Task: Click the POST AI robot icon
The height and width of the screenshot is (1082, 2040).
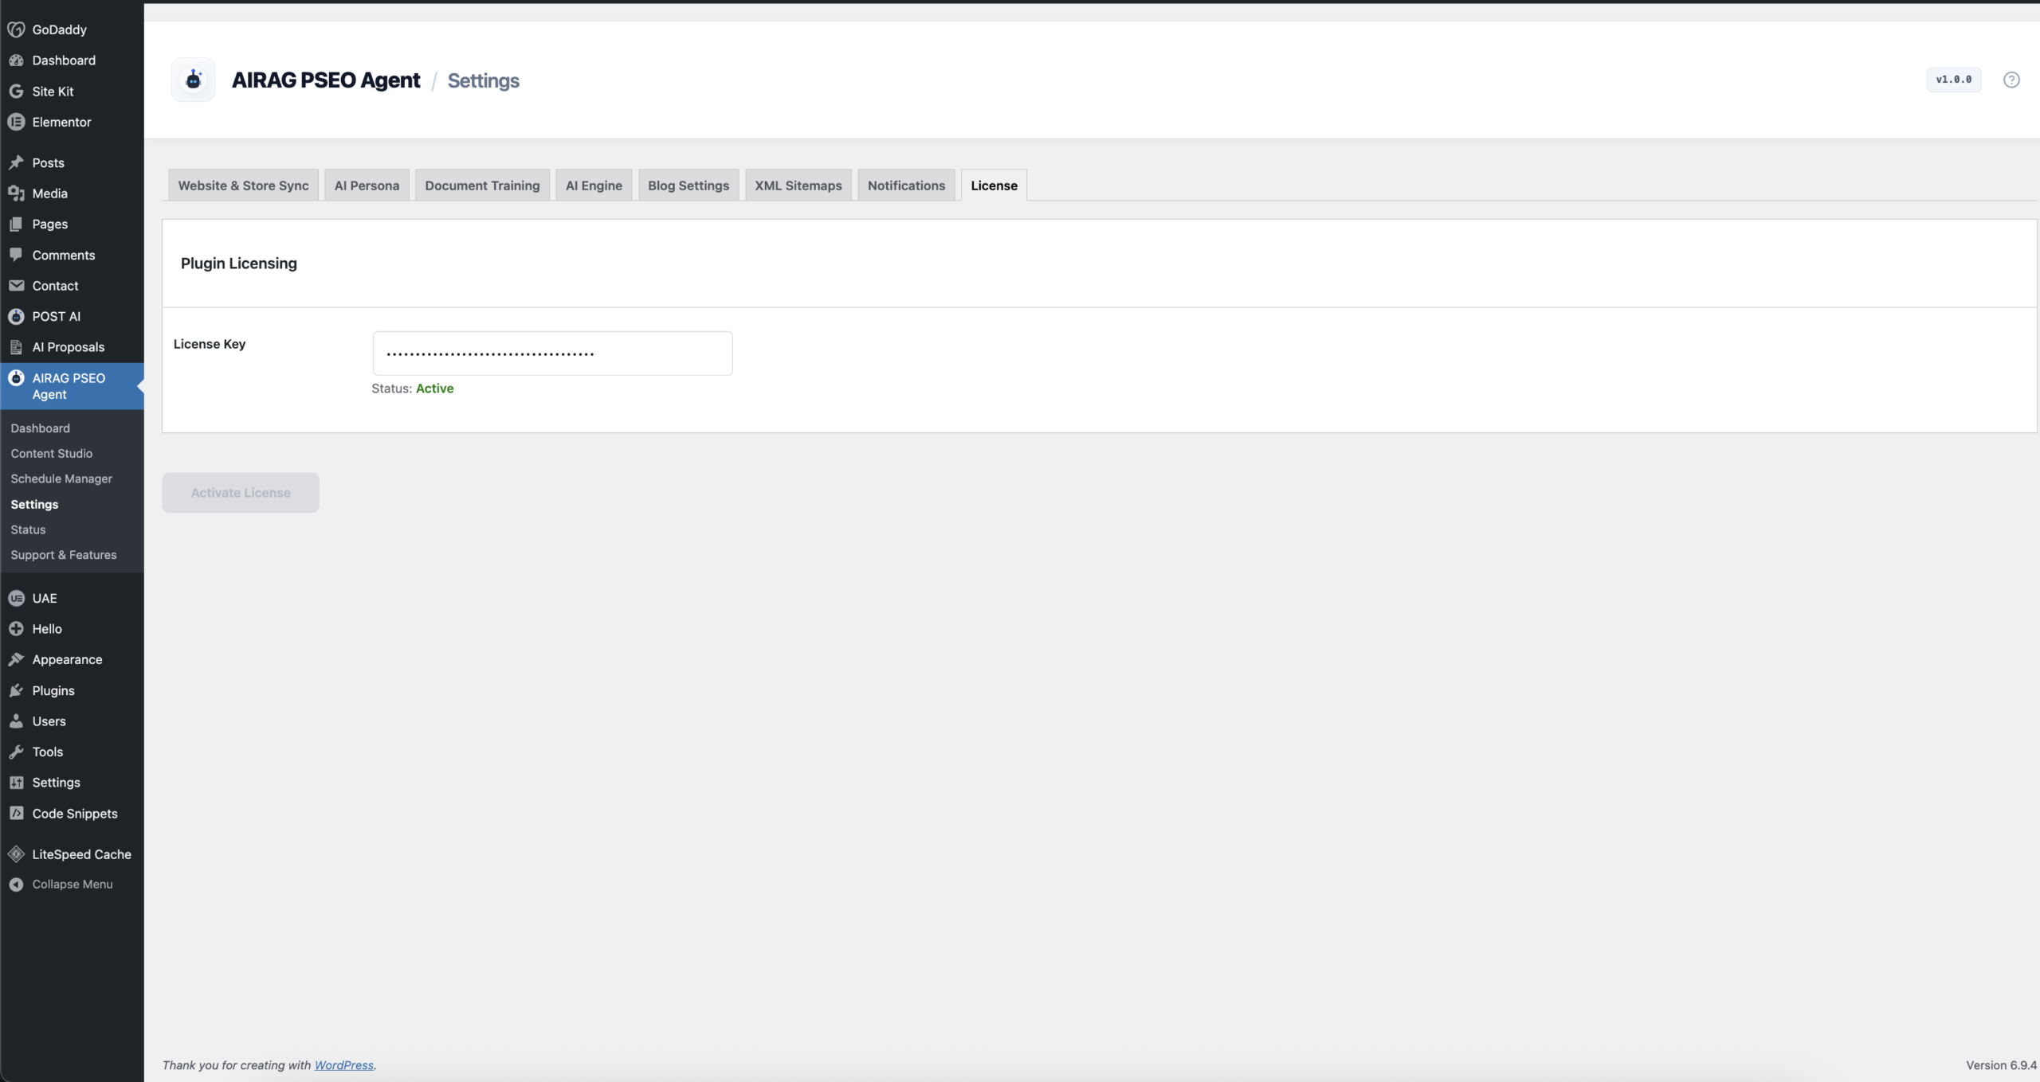Action: point(16,316)
